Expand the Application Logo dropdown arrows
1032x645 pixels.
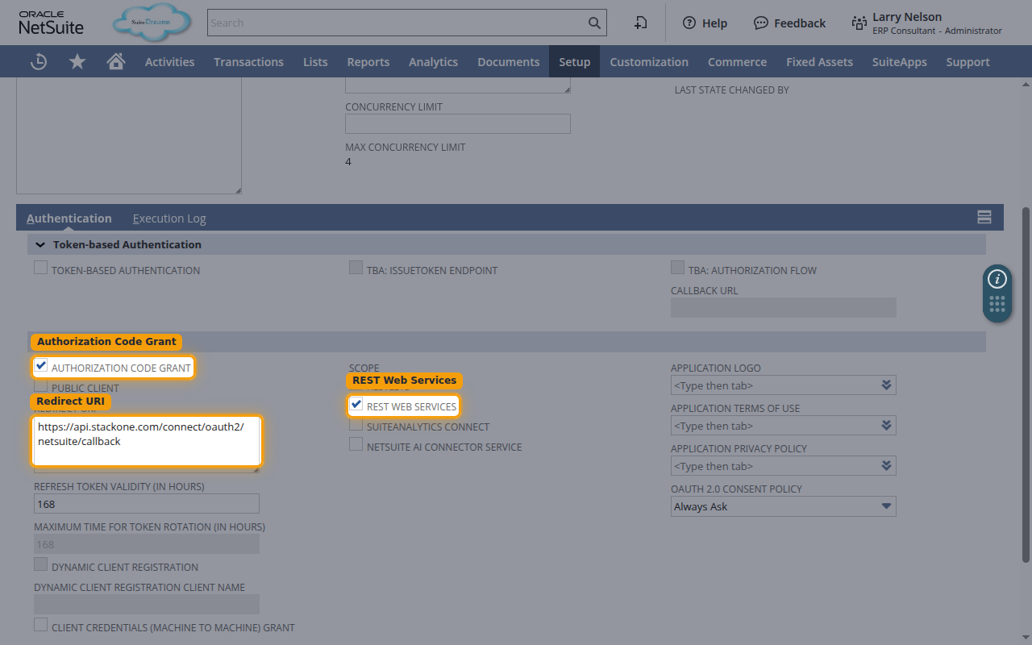887,385
